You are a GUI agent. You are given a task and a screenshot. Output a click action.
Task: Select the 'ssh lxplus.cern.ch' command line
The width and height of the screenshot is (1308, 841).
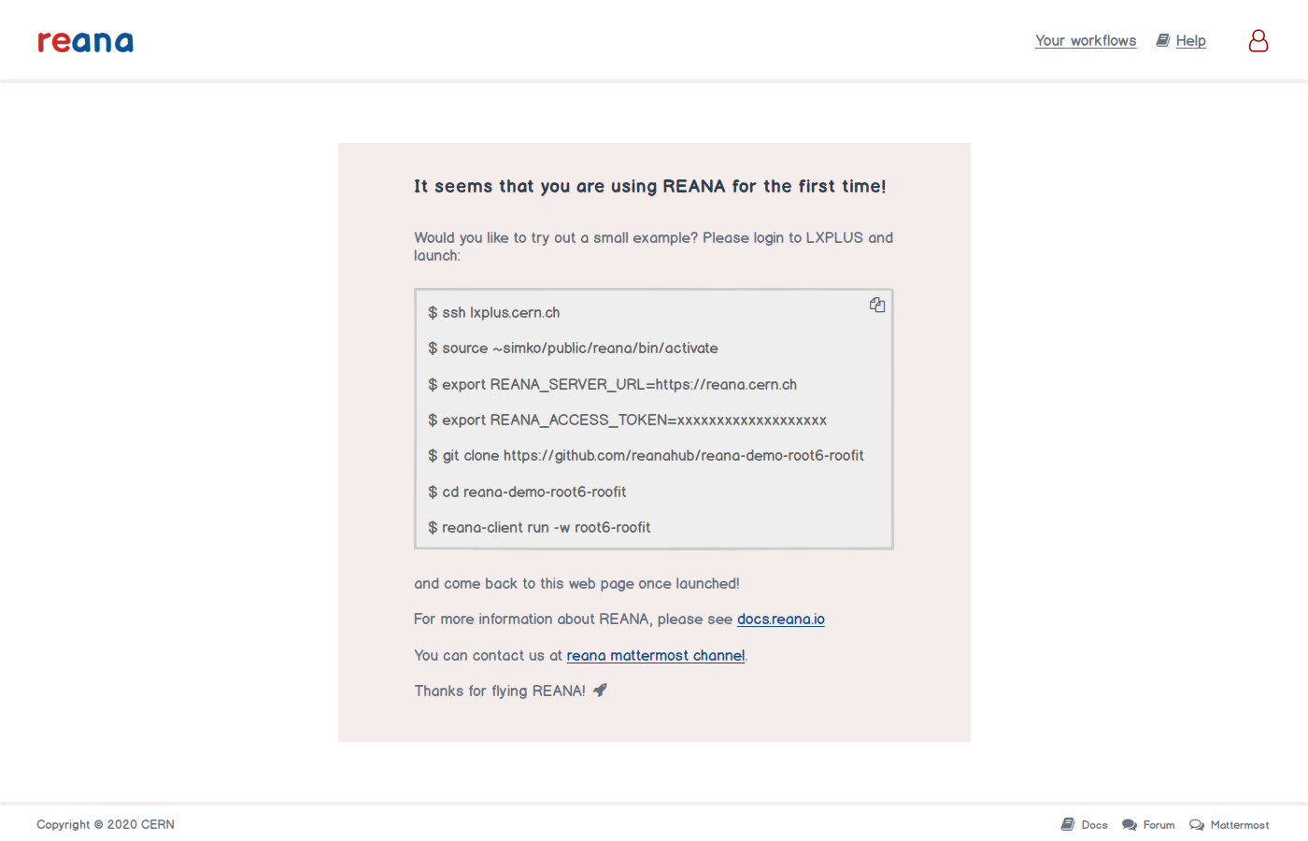pyautogui.click(x=494, y=312)
